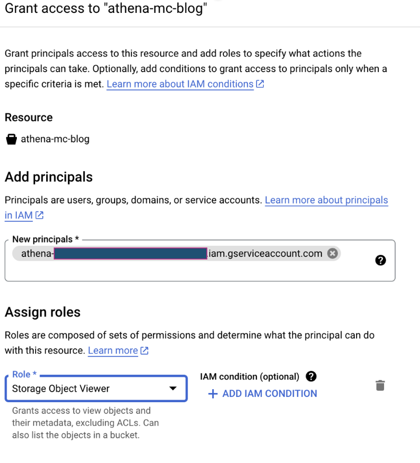420x463 pixels.
Task: Click the plus icon for adding IAM condition
Action: (x=213, y=394)
